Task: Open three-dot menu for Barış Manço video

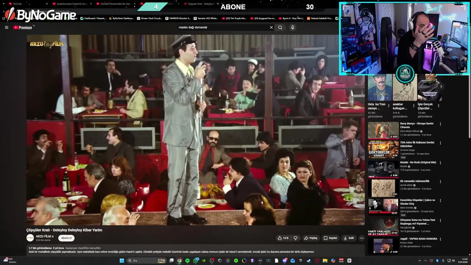Action: coord(440,124)
